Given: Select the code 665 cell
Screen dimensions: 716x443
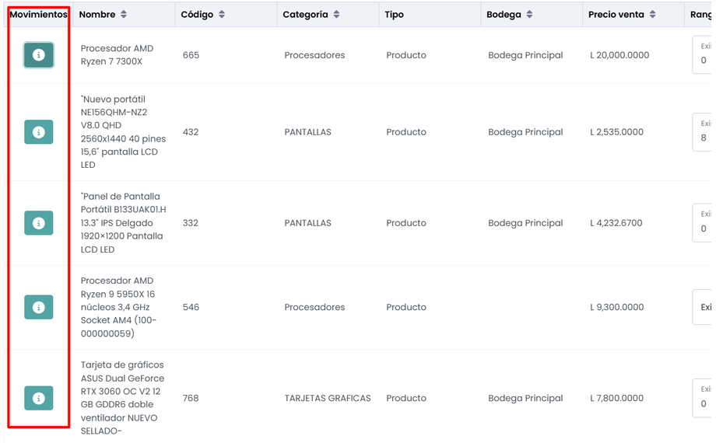Looking at the screenshot, I should point(191,55).
